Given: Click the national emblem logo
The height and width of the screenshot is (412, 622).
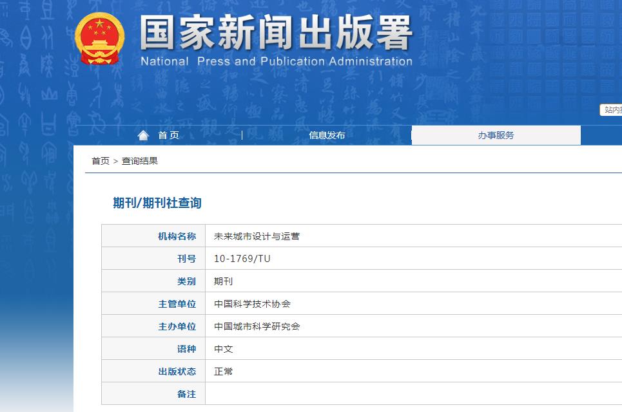Looking at the screenshot, I should 100,39.
